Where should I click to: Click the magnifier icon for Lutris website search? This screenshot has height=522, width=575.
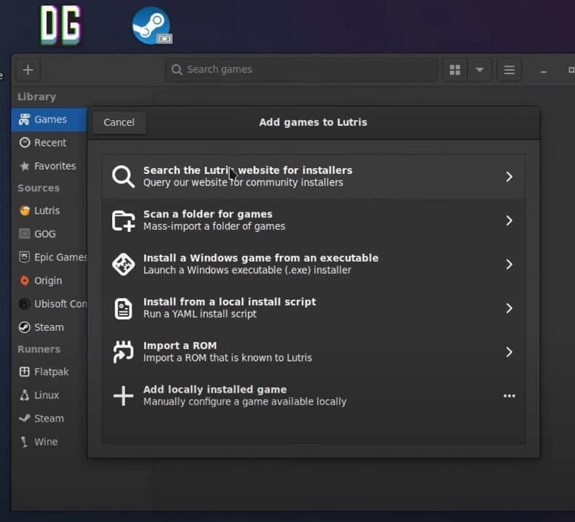124,177
